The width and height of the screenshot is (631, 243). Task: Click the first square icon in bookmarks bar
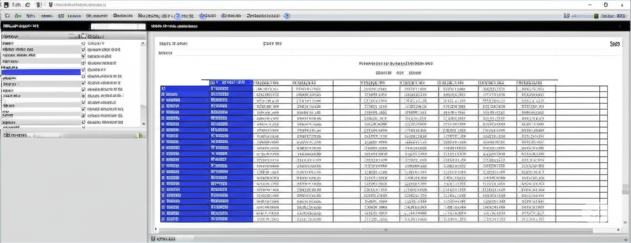click(x=7, y=15)
